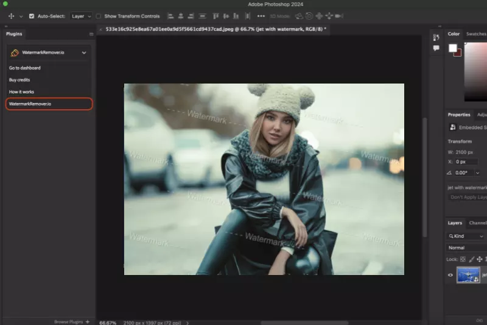Click the rotation angle 0.00° field
The height and width of the screenshot is (325, 487).
pyautogui.click(x=463, y=173)
